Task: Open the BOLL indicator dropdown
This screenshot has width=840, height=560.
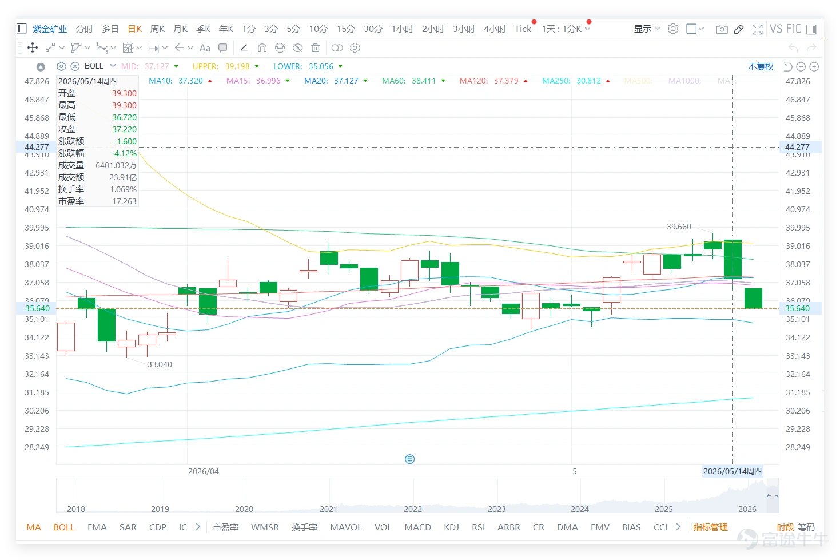Action: 113,66
